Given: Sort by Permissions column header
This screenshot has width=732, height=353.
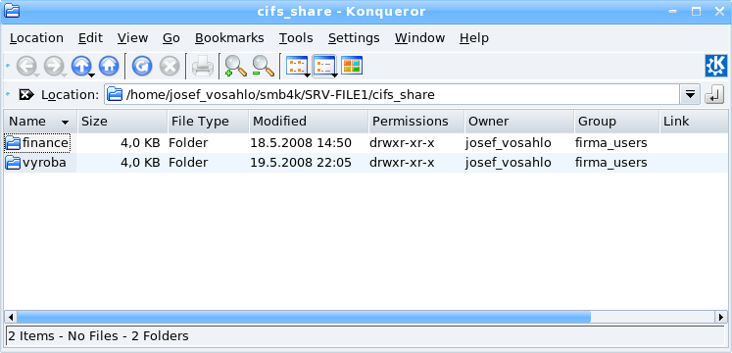Looking at the screenshot, I should click(x=416, y=122).
